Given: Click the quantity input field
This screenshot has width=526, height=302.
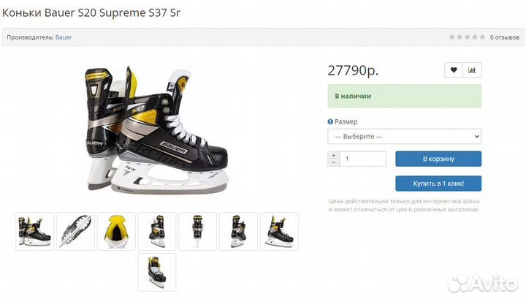Looking at the screenshot, I should tap(363, 159).
